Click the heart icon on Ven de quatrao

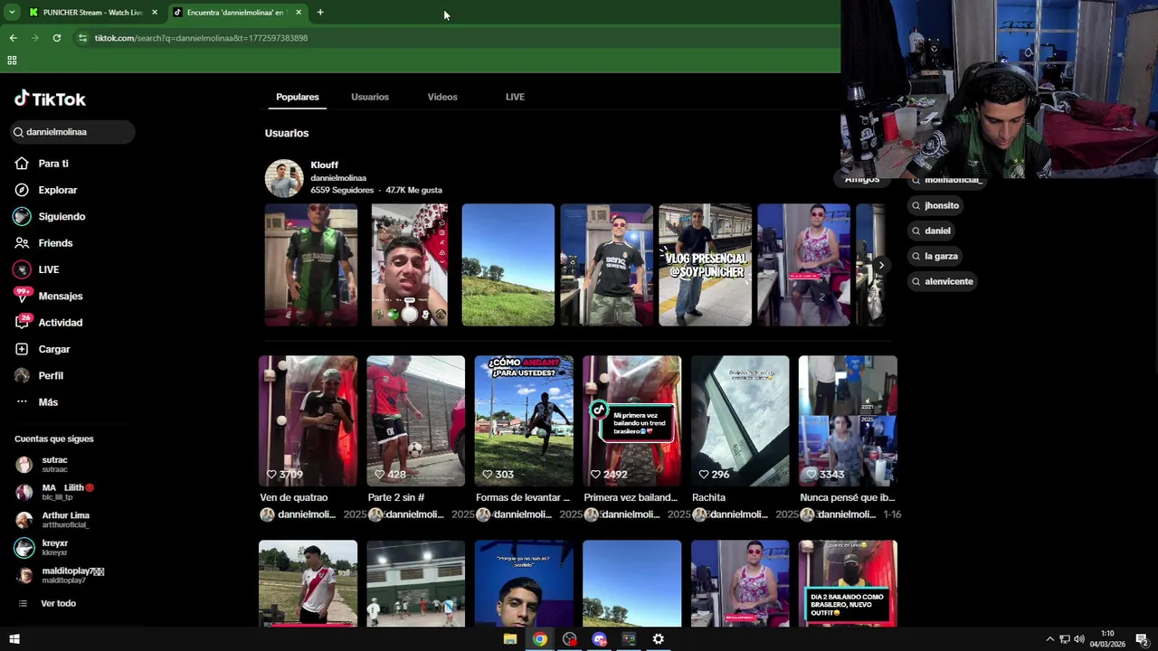(271, 475)
